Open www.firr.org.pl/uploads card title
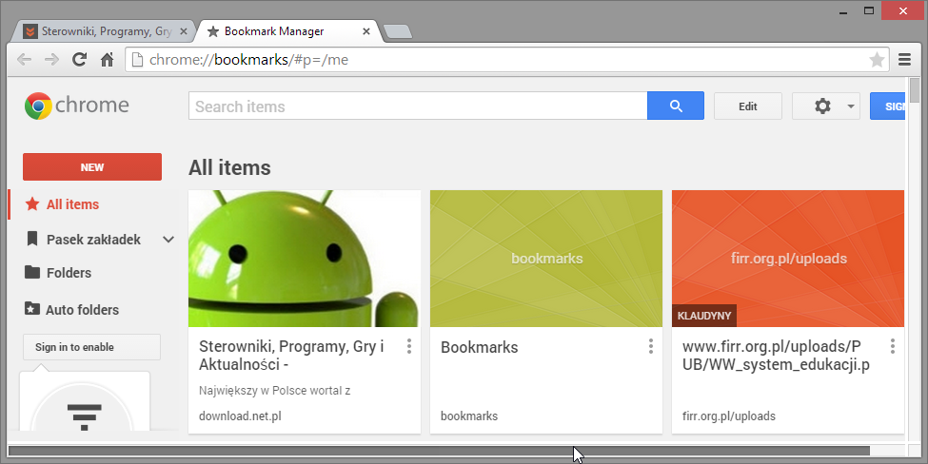Screen dimensions: 928x464 776,356
